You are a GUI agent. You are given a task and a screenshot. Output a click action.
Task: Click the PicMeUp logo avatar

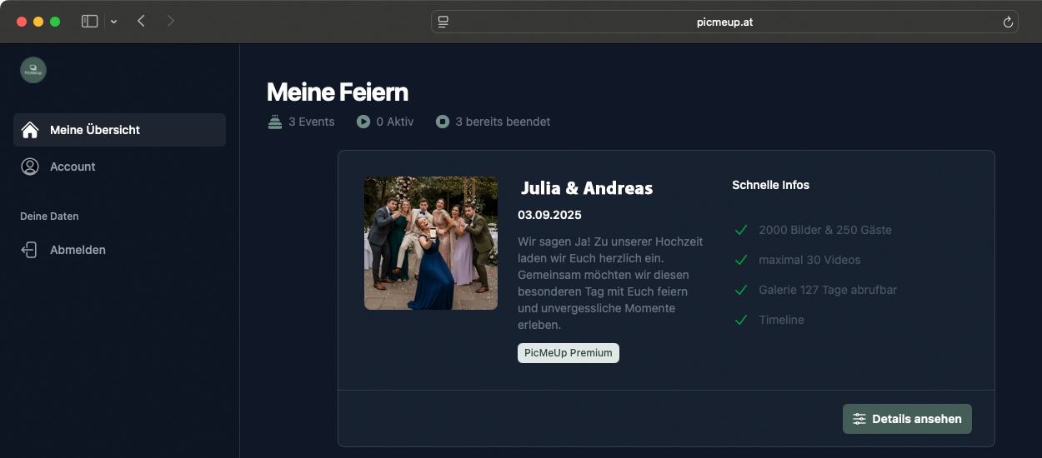(x=33, y=70)
